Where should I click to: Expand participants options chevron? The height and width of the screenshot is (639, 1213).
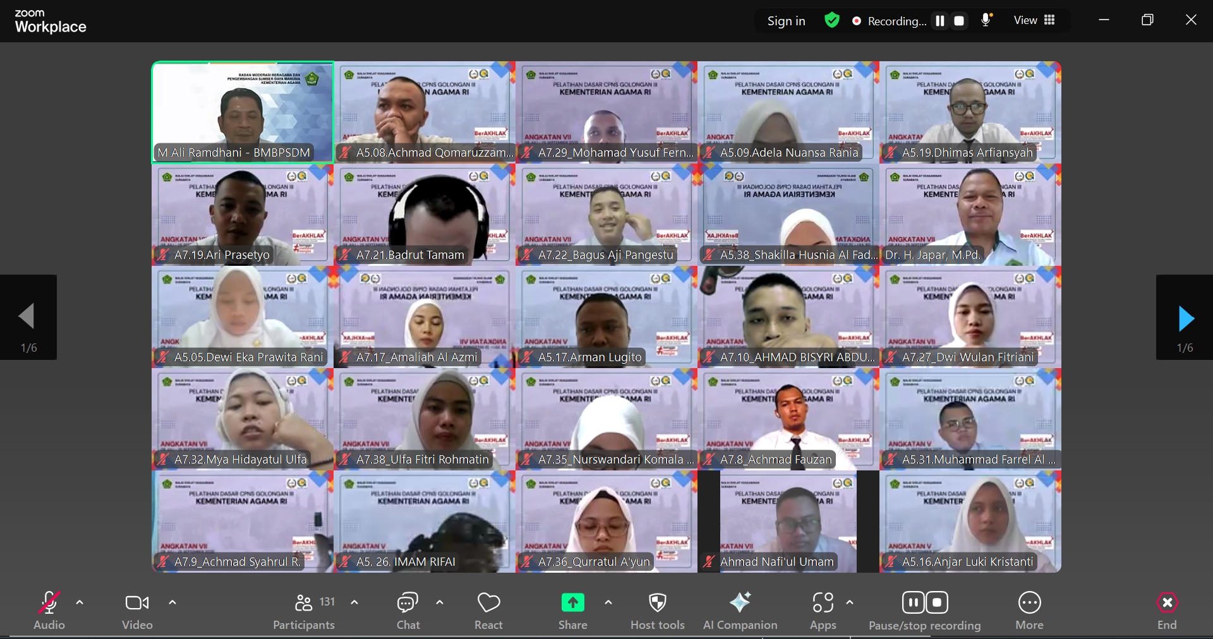(x=354, y=602)
